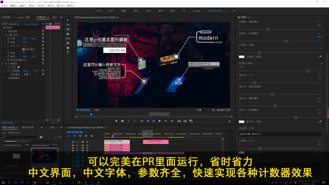Click ellipse mask tool under Opacity
This screenshot has height=185, width=329.
coord(9,67)
